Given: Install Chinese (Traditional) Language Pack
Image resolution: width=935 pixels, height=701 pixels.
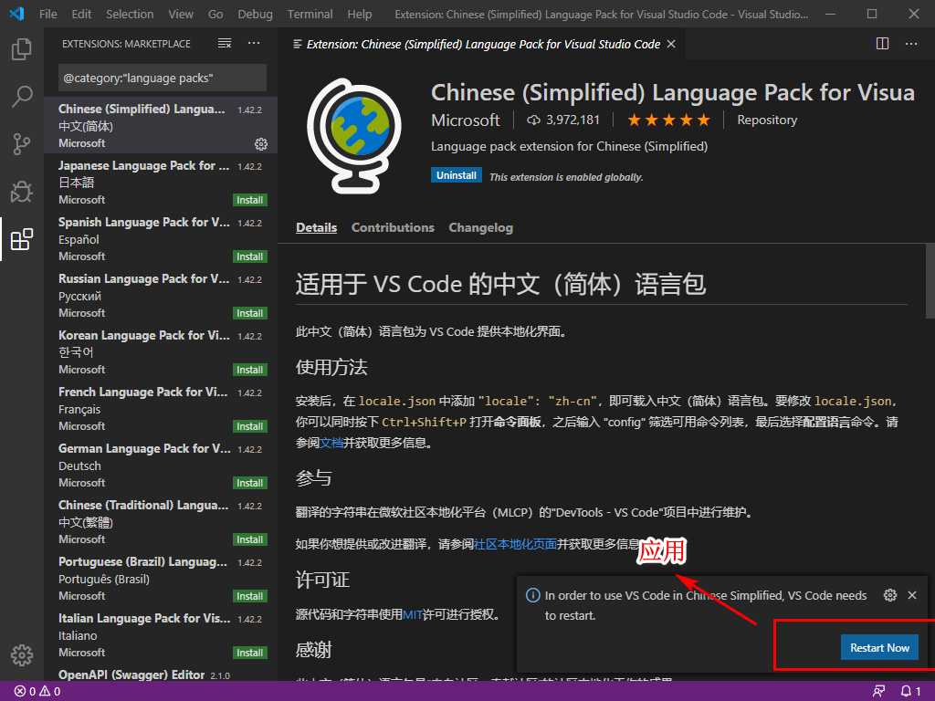Looking at the screenshot, I should pos(249,540).
